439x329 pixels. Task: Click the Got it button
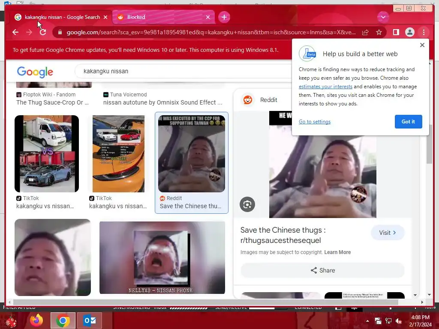pos(408,122)
